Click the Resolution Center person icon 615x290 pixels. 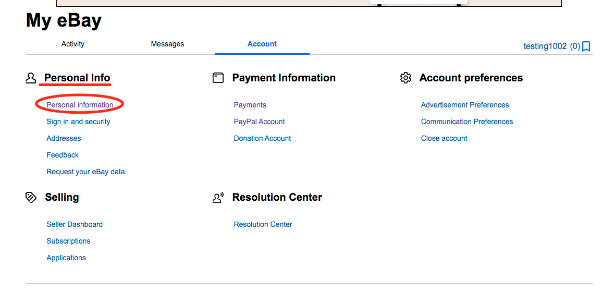click(x=218, y=197)
